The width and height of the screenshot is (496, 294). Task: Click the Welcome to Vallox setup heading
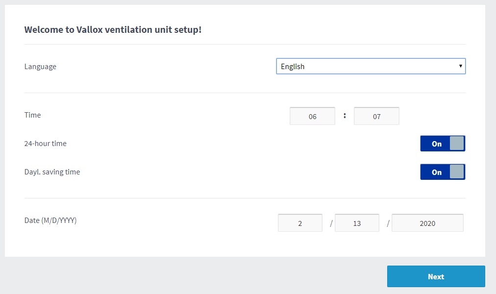click(113, 30)
